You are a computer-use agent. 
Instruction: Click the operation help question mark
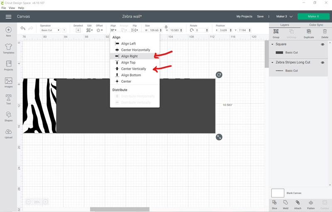coord(64,30)
